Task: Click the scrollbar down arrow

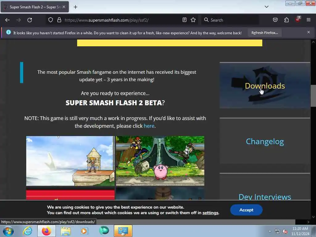Action: [x=313, y=217]
